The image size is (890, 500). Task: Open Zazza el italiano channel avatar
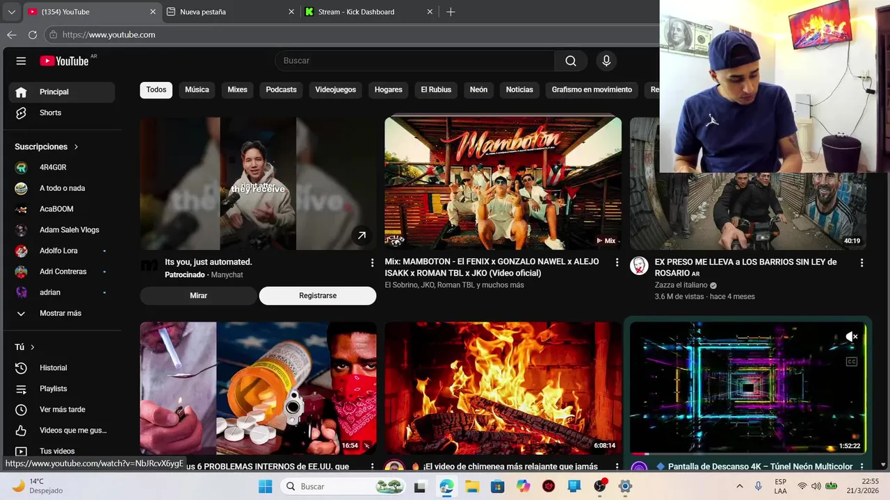tap(639, 265)
